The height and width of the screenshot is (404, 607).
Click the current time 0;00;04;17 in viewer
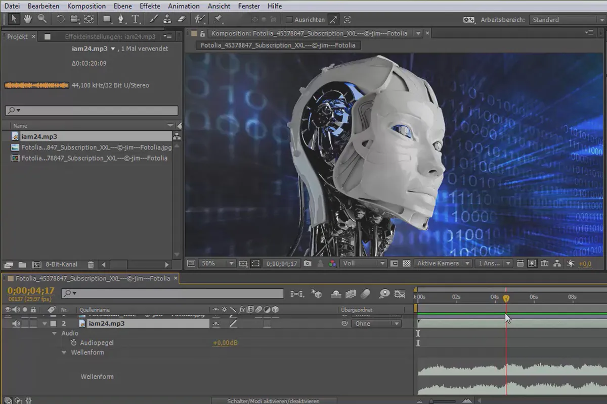pyautogui.click(x=281, y=263)
